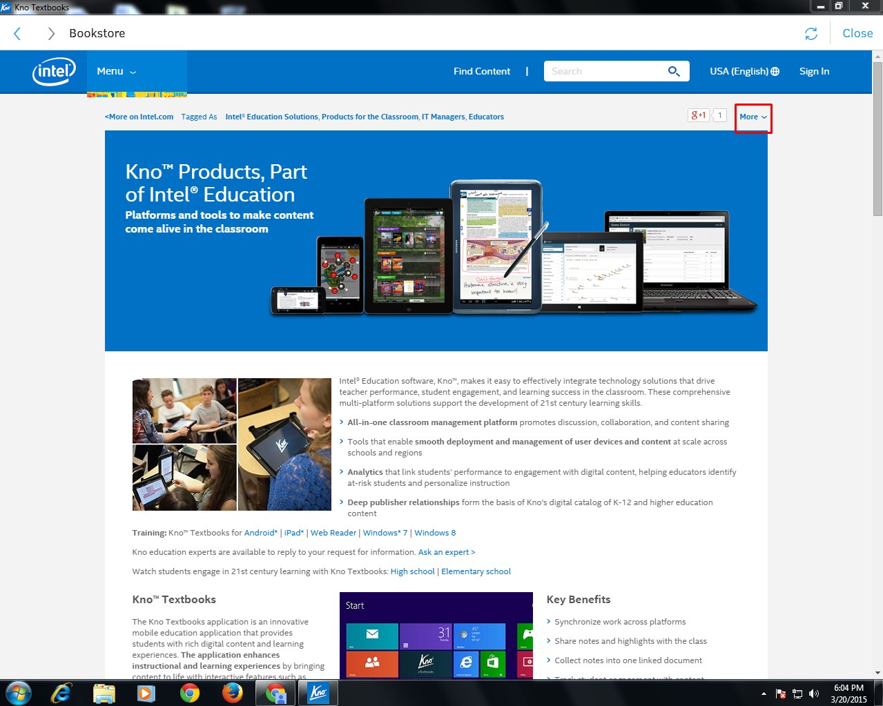The height and width of the screenshot is (706, 883).
Task: Click Share notes and highlights item
Action: tap(630, 641)
